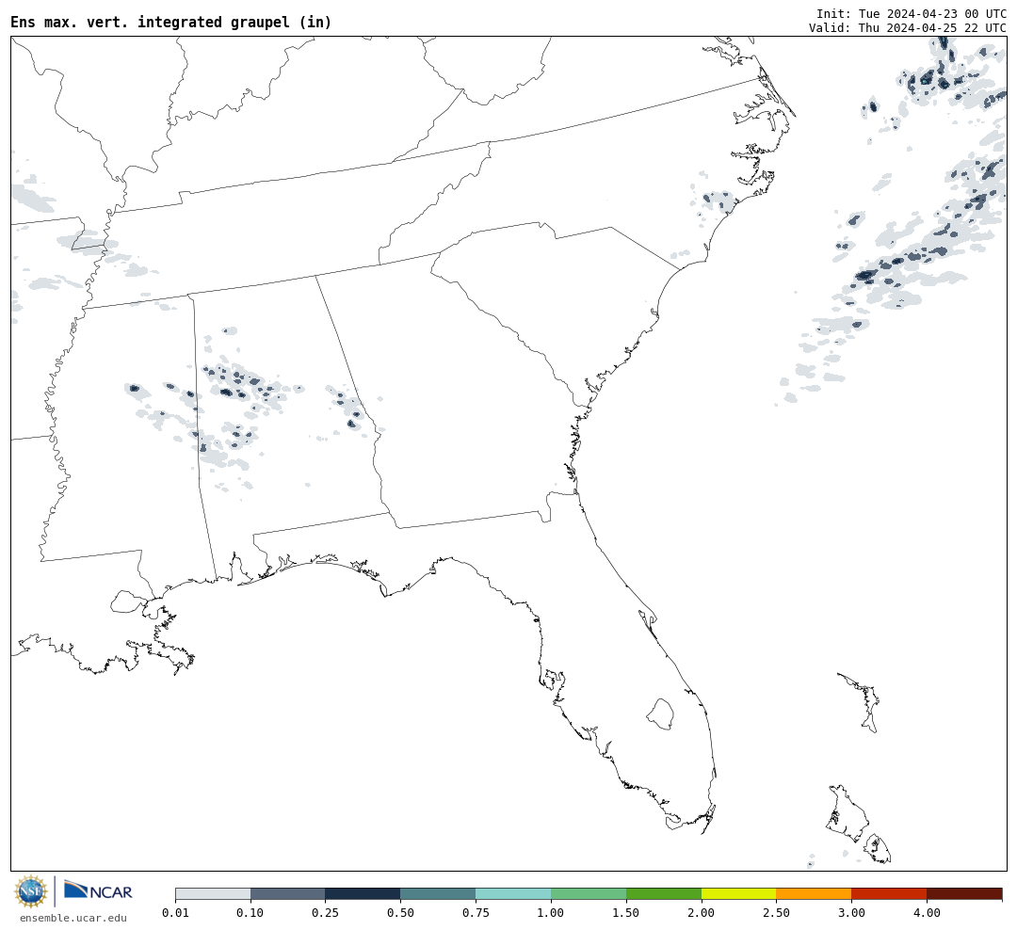Image resolution: width=1017 pixels, height=930 pixels.
Task: Click the NCAR logo
Action: (x=98, y=890)
